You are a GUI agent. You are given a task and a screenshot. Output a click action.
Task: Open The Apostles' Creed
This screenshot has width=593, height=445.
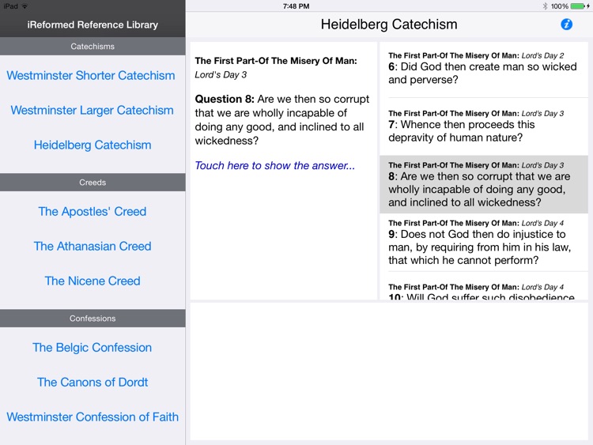(93, 211)
